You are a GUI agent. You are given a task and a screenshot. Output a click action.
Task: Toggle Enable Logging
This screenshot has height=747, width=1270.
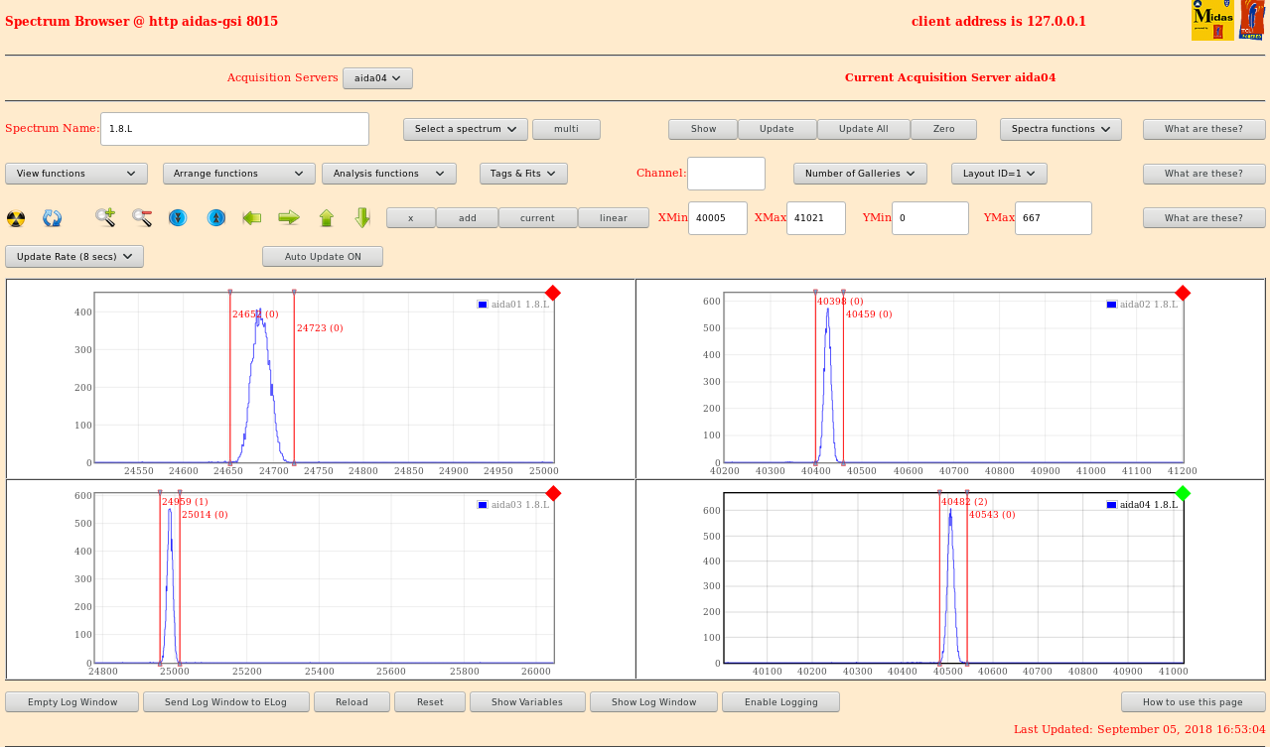(780, 702)
